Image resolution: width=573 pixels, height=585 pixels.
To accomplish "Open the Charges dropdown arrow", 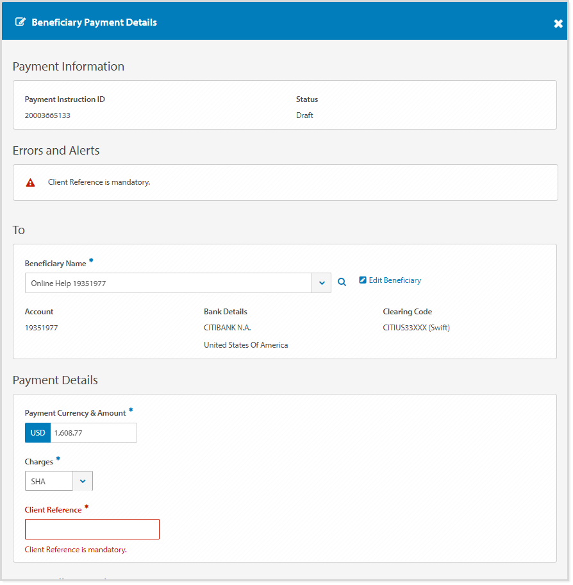I will pos(83,481).
